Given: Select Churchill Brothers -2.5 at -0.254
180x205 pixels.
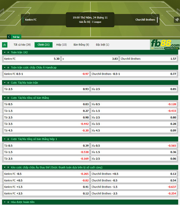Looking at the screenshot, I should (x=134, y=193).
